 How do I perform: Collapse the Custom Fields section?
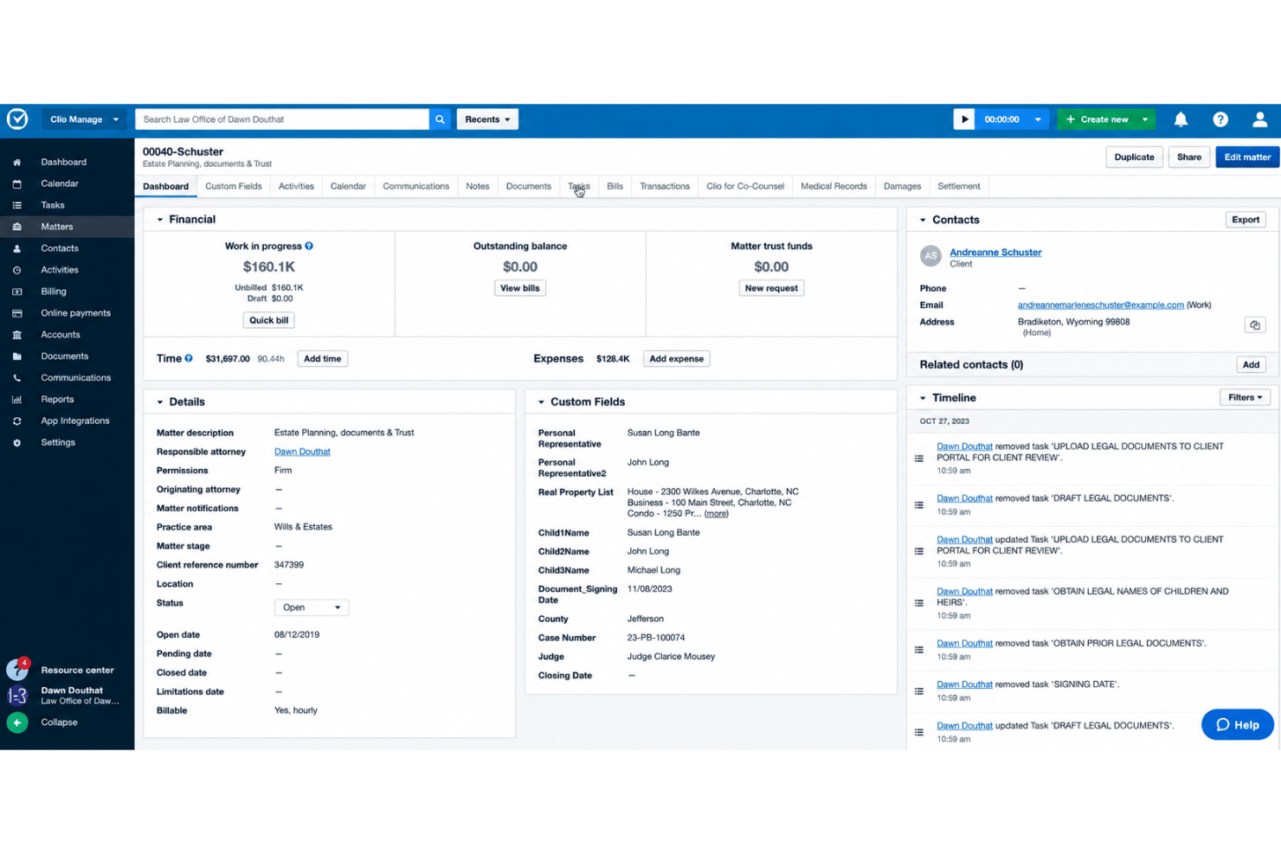542,402
